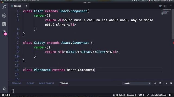The width and height of the screenshot is (174, 97).
Task: Add a new terminal with plus icon
Action: coord(155,83)
